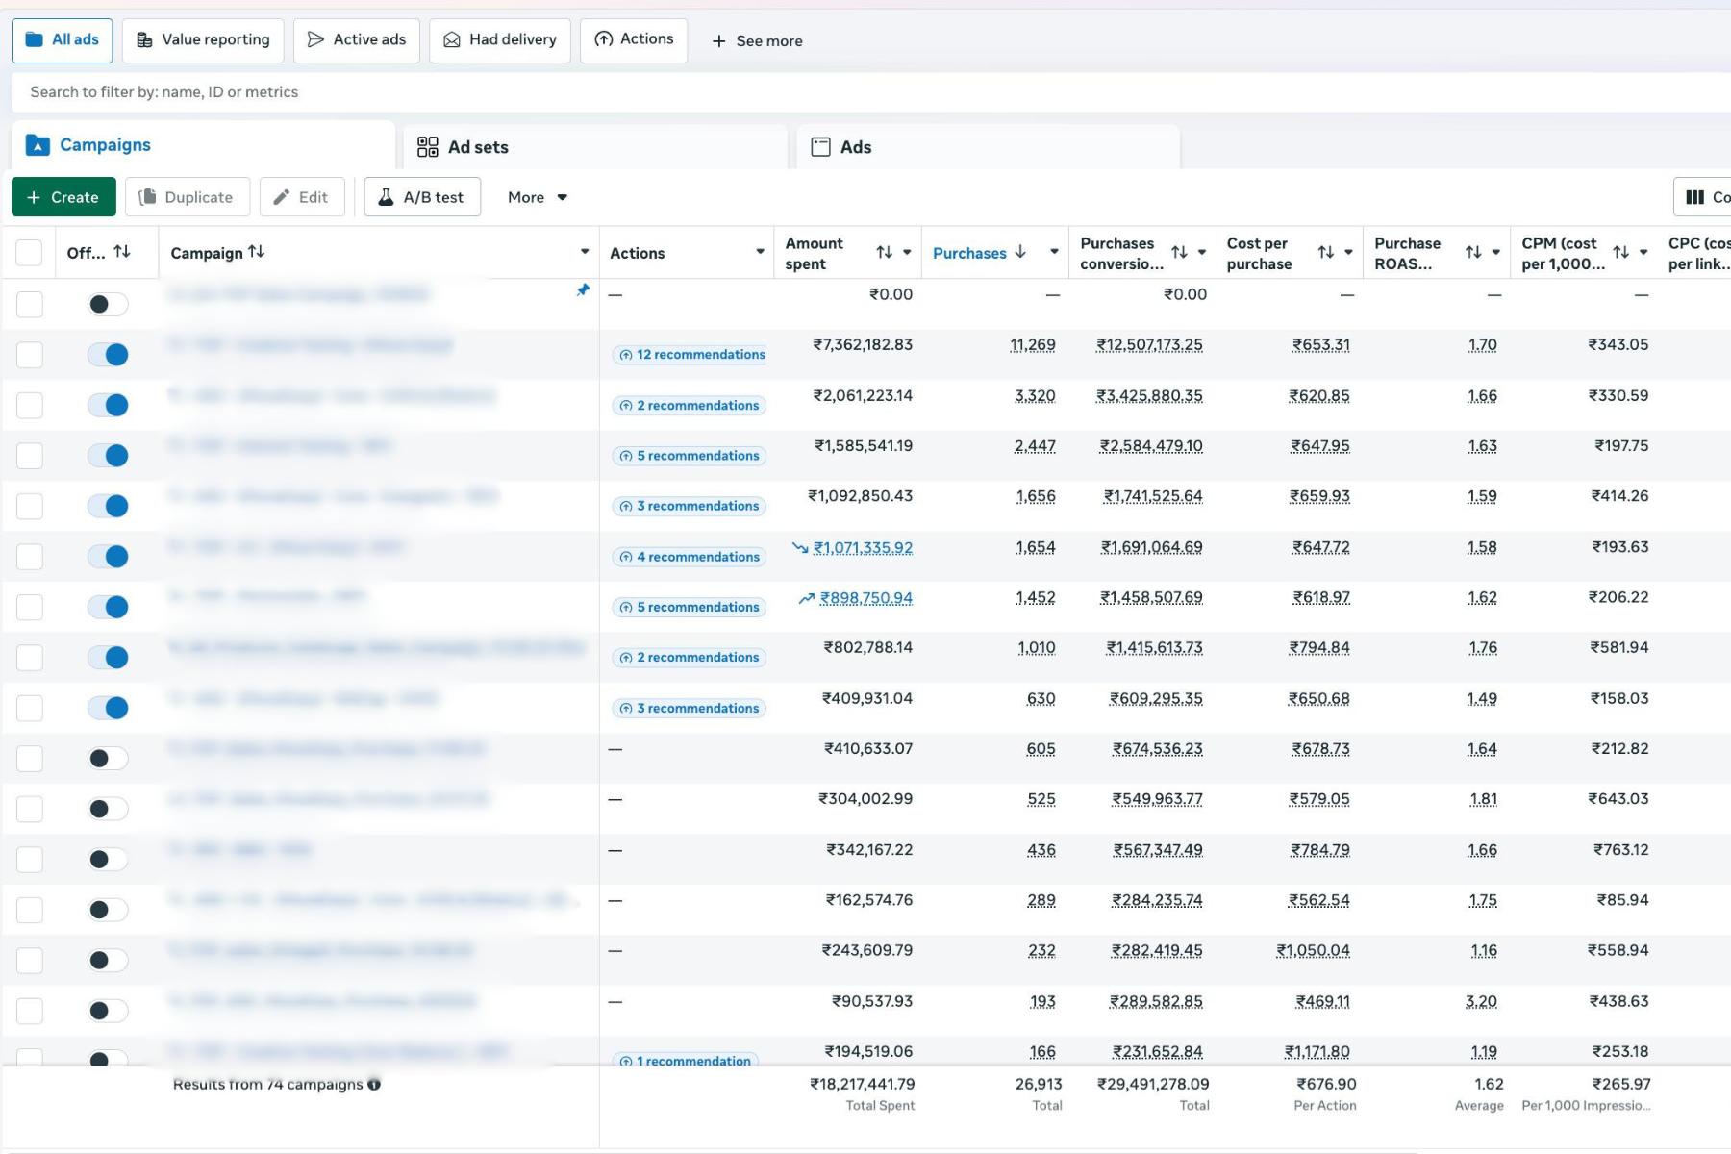Click the Active ads filter icon
Image resolution: width=1731 pixels, height=1154 pixels.
[315, 39]
